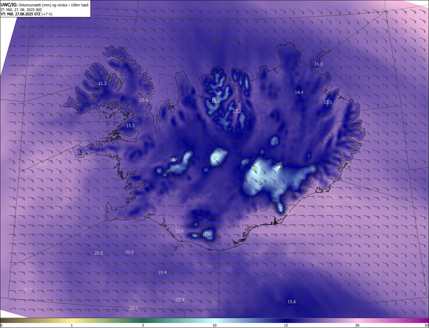Select the 11.6 value label on the map
The image size is (429, 328).
[206, 234]
